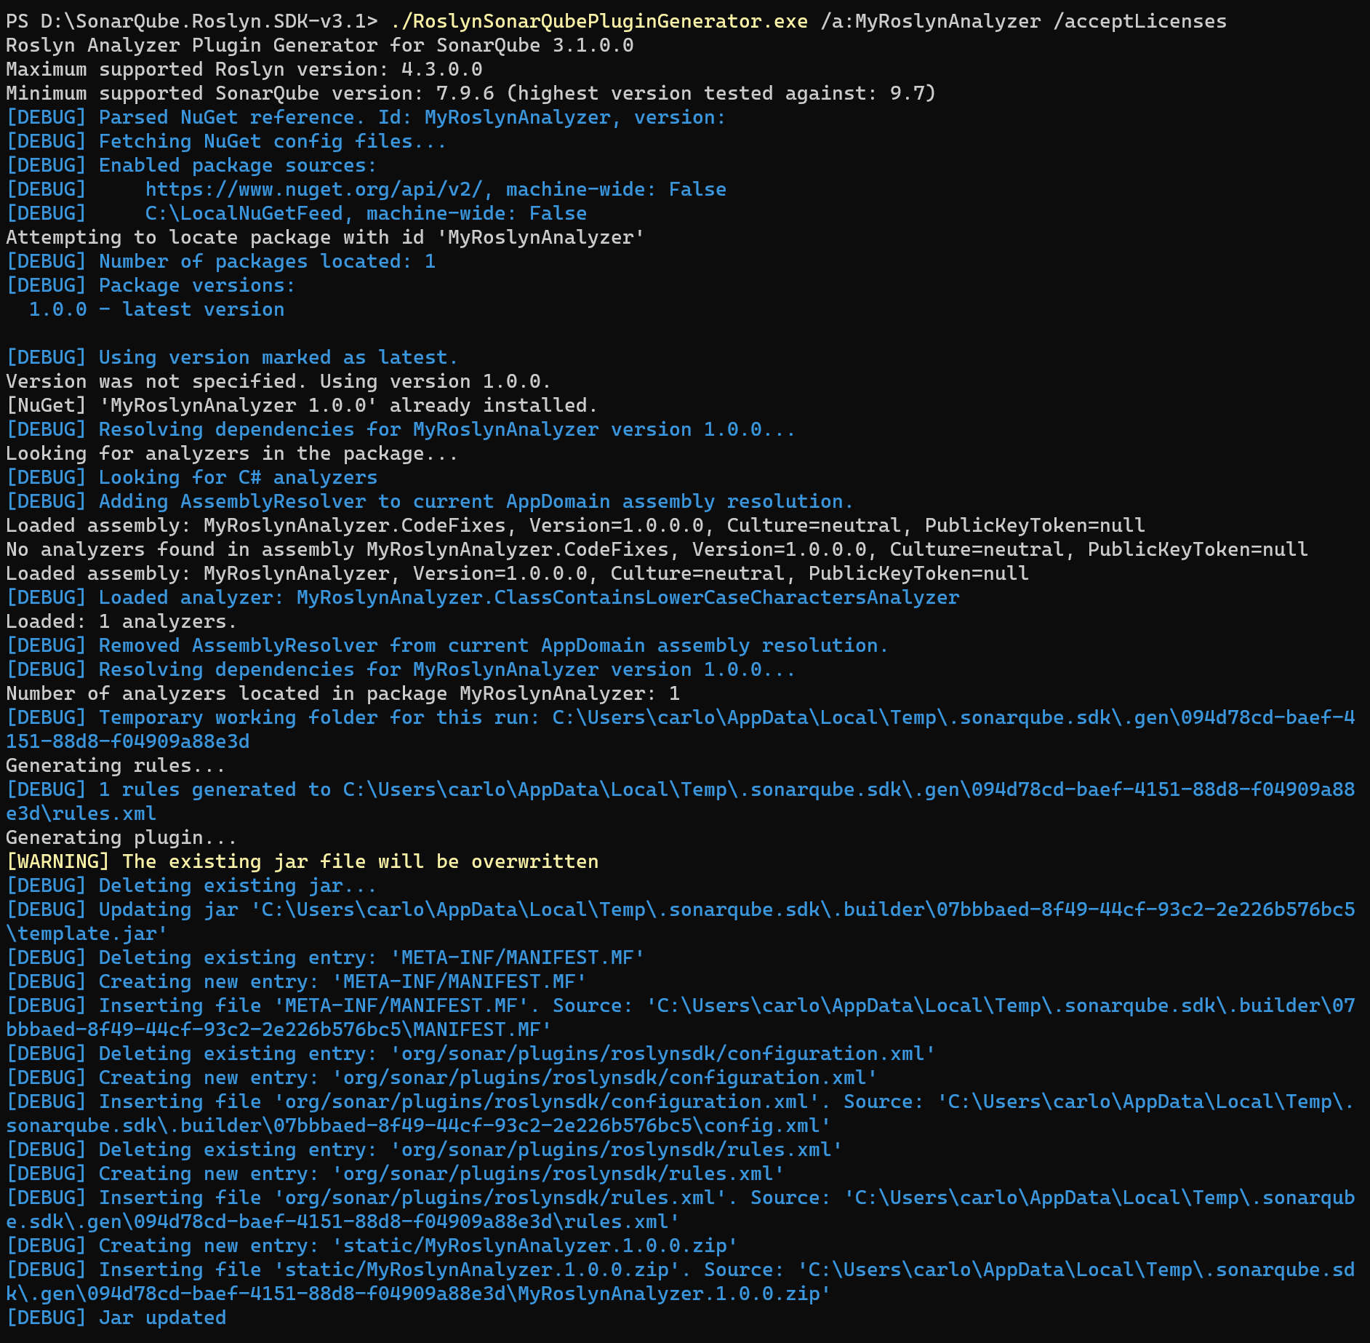
Task: Click the 'No analyzers found in assembly' line
Action: 657,549
